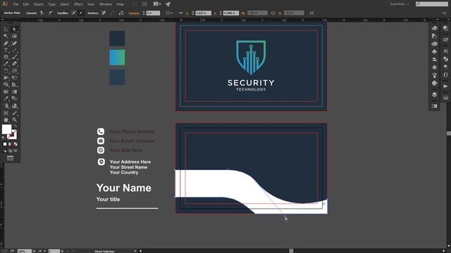Select the Paintbrush tool

coord(14,57)
